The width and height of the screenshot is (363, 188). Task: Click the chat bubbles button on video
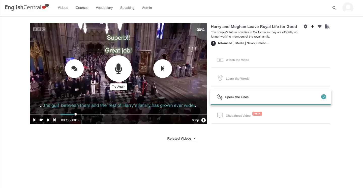[x=74, y=69]
